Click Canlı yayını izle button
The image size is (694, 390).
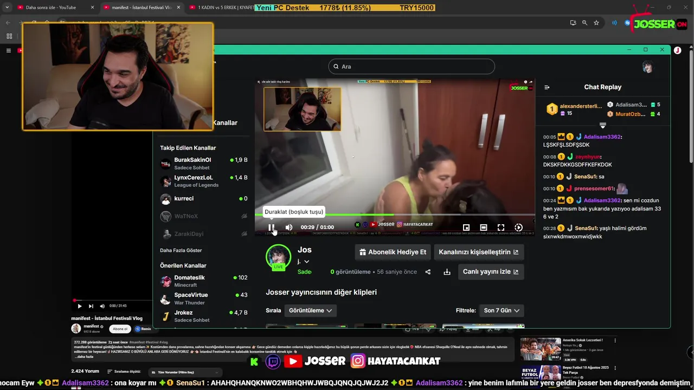click(x=491, y=272)
